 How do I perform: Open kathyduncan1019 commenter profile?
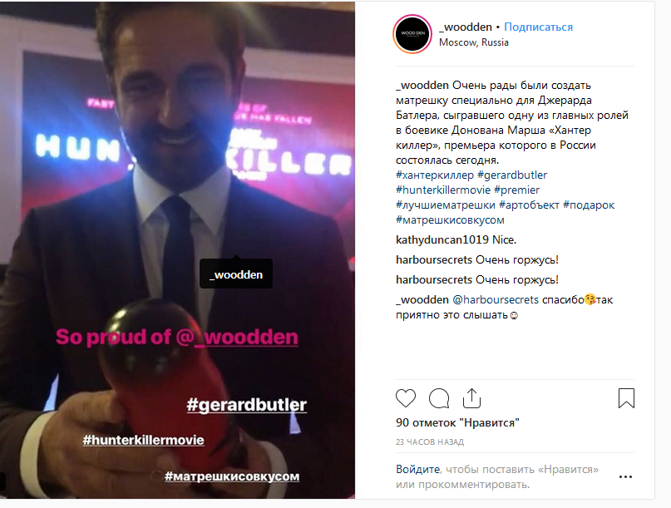(x=442, y=239)
